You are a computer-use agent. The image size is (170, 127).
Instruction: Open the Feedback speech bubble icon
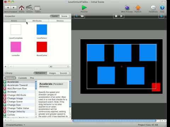pos(153,7)
